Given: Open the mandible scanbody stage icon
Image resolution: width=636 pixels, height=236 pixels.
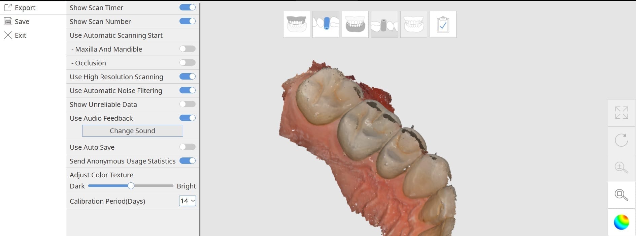Looking at the screenshot, I should pos(384,24).
